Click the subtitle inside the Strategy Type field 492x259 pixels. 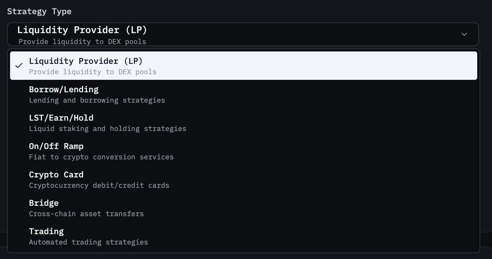tap(82, 41)
